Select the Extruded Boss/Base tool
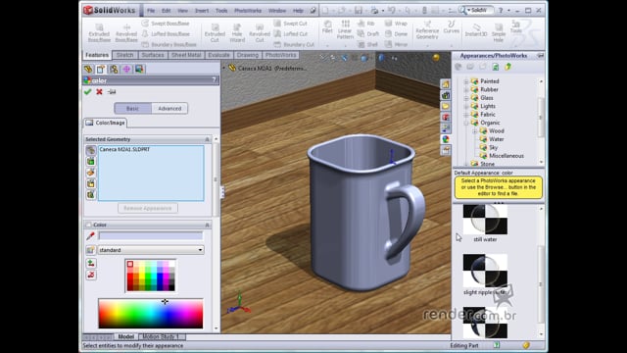The width and height of the screenshot is (627, 353). 99,32
